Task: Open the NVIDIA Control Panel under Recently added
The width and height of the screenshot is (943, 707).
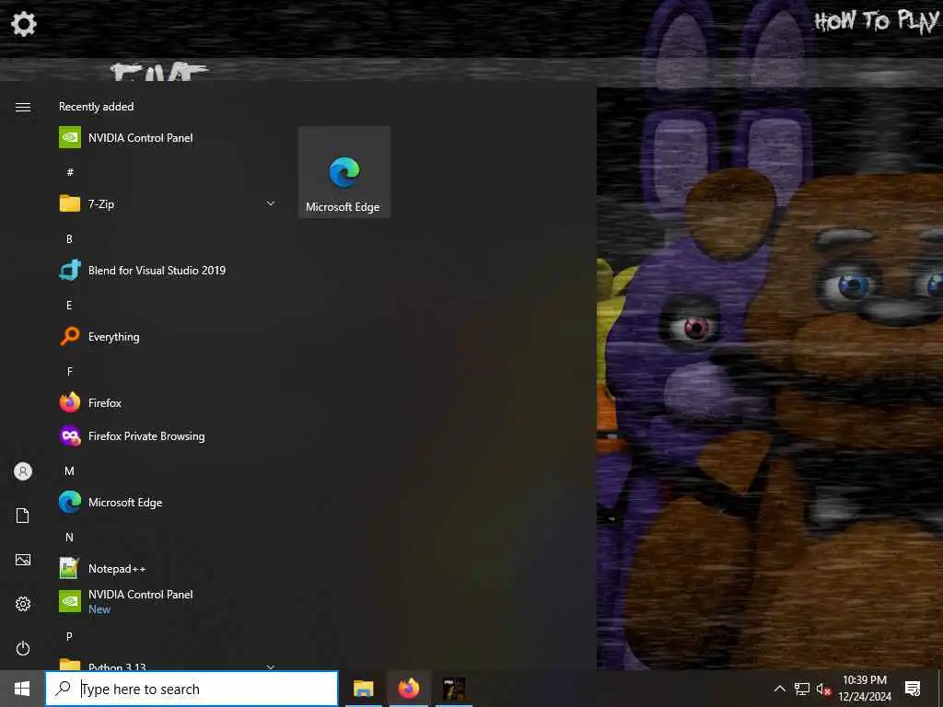Action: click(x=169, y=138)
